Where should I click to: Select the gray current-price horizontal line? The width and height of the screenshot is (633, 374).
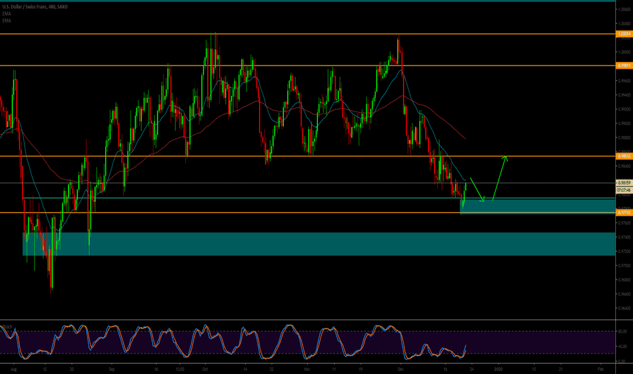(272, 183)
